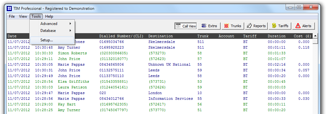Image resolution: width=326 pixels, height=114 pixels.
Task: Open the Call View screen
Action: pos(186,26)
